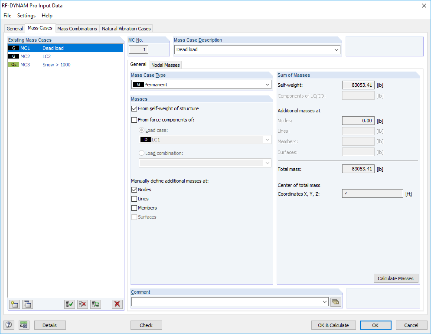Click the Self-weight value field
Viewport: 431px width, 334px height.
click(x=358, y=85)
